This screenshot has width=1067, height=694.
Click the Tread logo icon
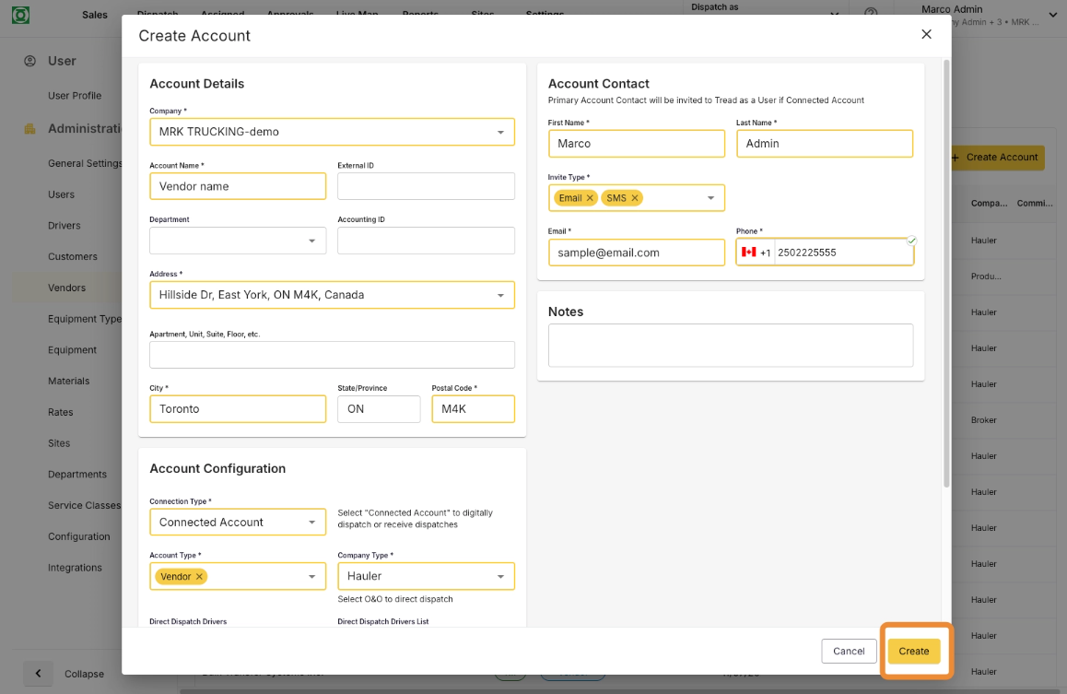[20, 15]
